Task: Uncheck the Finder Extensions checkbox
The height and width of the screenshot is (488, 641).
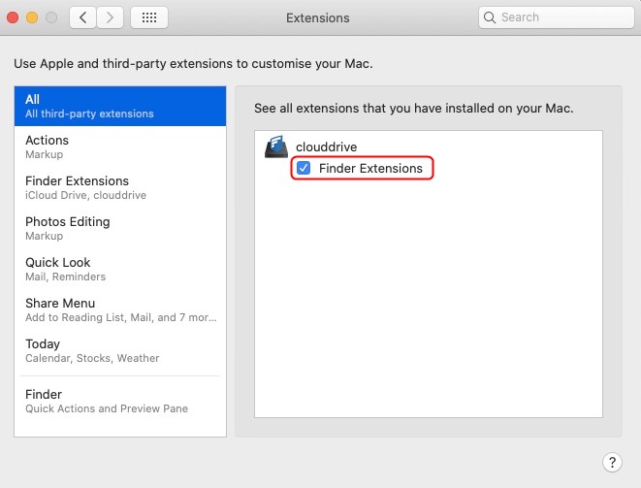Action: tap(304, 169)
